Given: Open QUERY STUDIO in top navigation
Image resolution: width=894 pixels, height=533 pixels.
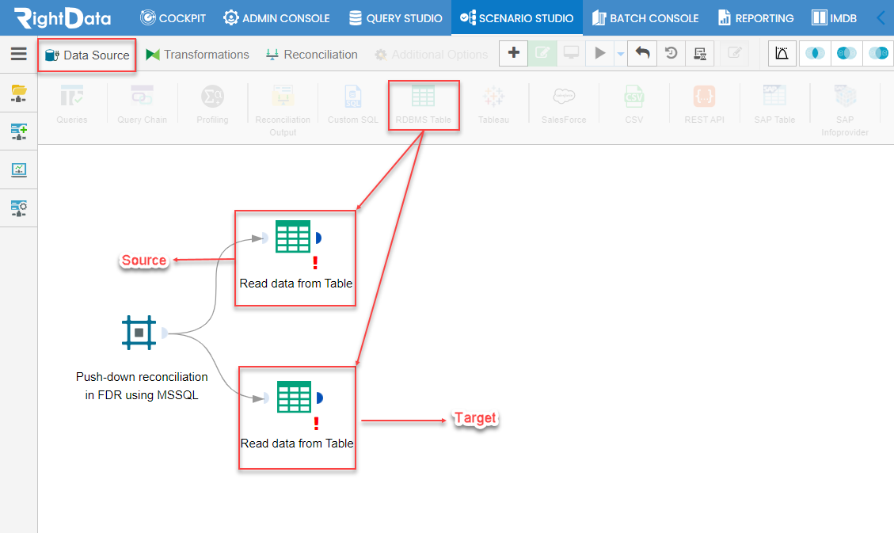Looking at the screenshot, I should (x=396, y=17).
